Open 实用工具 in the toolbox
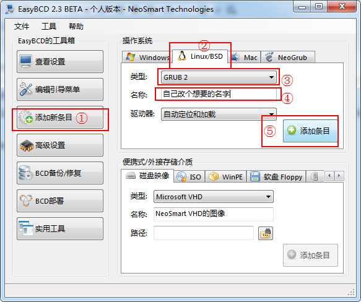 (x=60, y=229)
